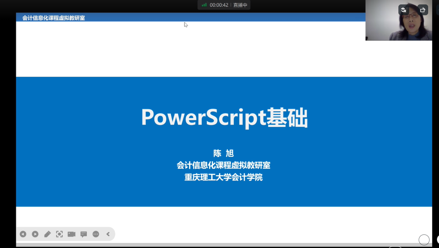The image size is (439, 248).
Task: Select the pen annotation tool
Action: [x=47, y=234]
